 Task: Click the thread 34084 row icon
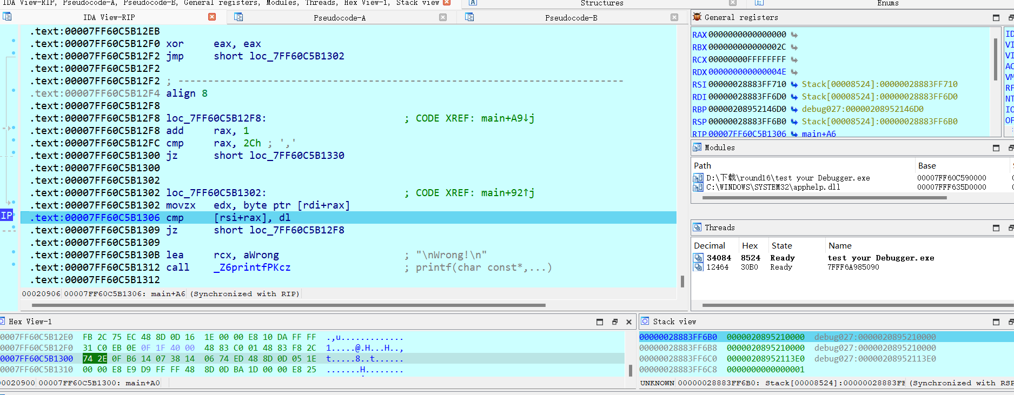(698, 258)
